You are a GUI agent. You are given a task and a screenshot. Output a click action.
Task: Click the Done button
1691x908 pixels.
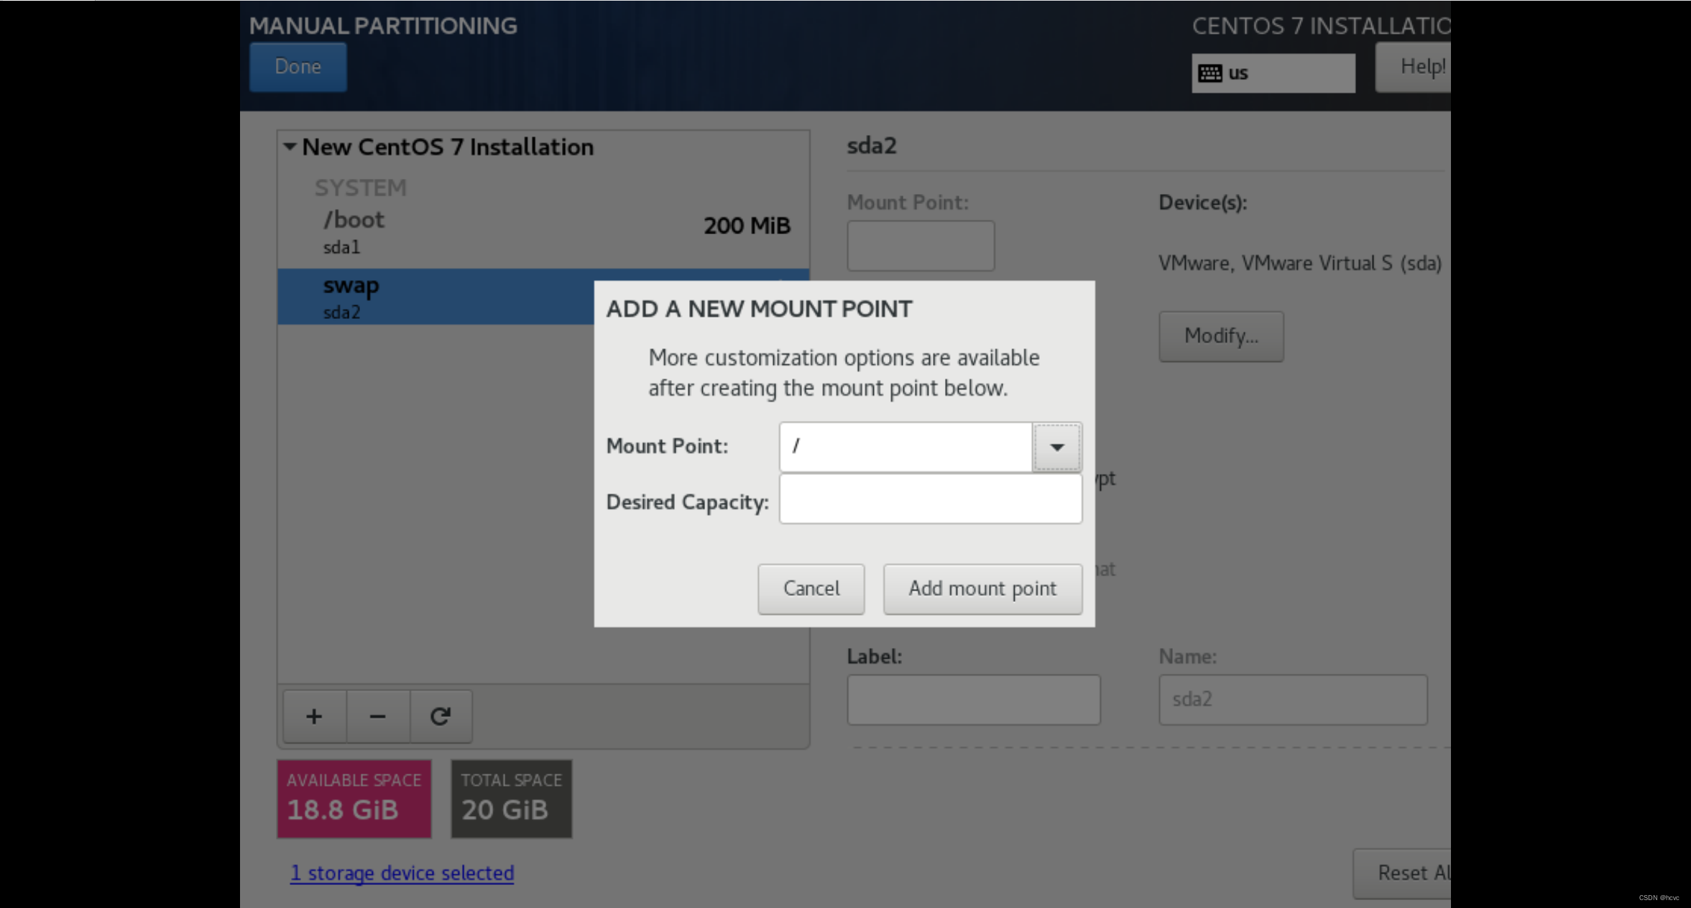pos(298,67)
